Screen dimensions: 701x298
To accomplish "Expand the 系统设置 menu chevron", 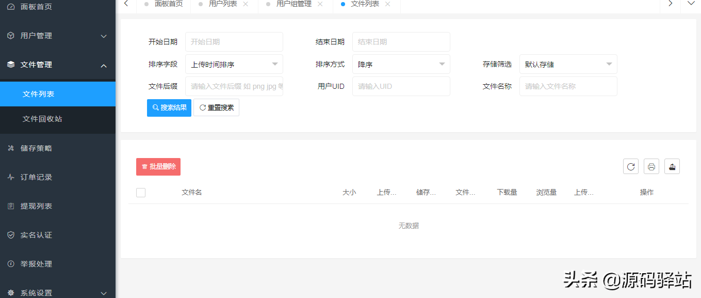I will coord(104,293).
